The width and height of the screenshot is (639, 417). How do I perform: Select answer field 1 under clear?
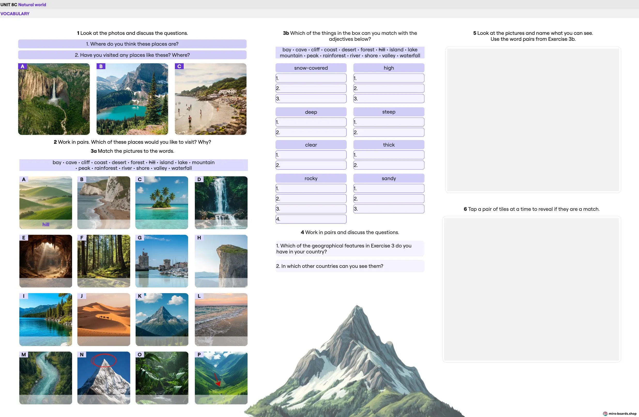tap(311, 155)
